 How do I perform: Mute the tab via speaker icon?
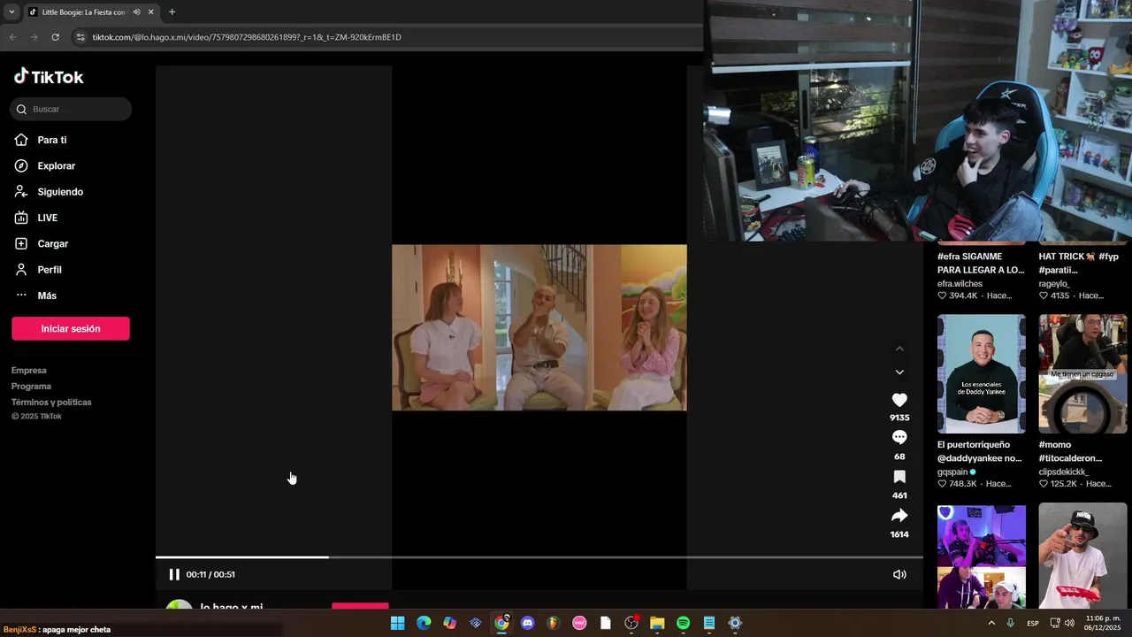(136, 12)
